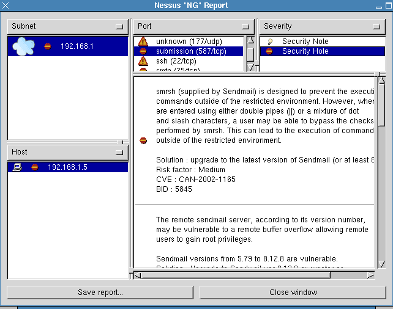Select port submission (587/tcp)
Image resolution: width=393 pixels, height=309 pixels.
click(189, 51)
